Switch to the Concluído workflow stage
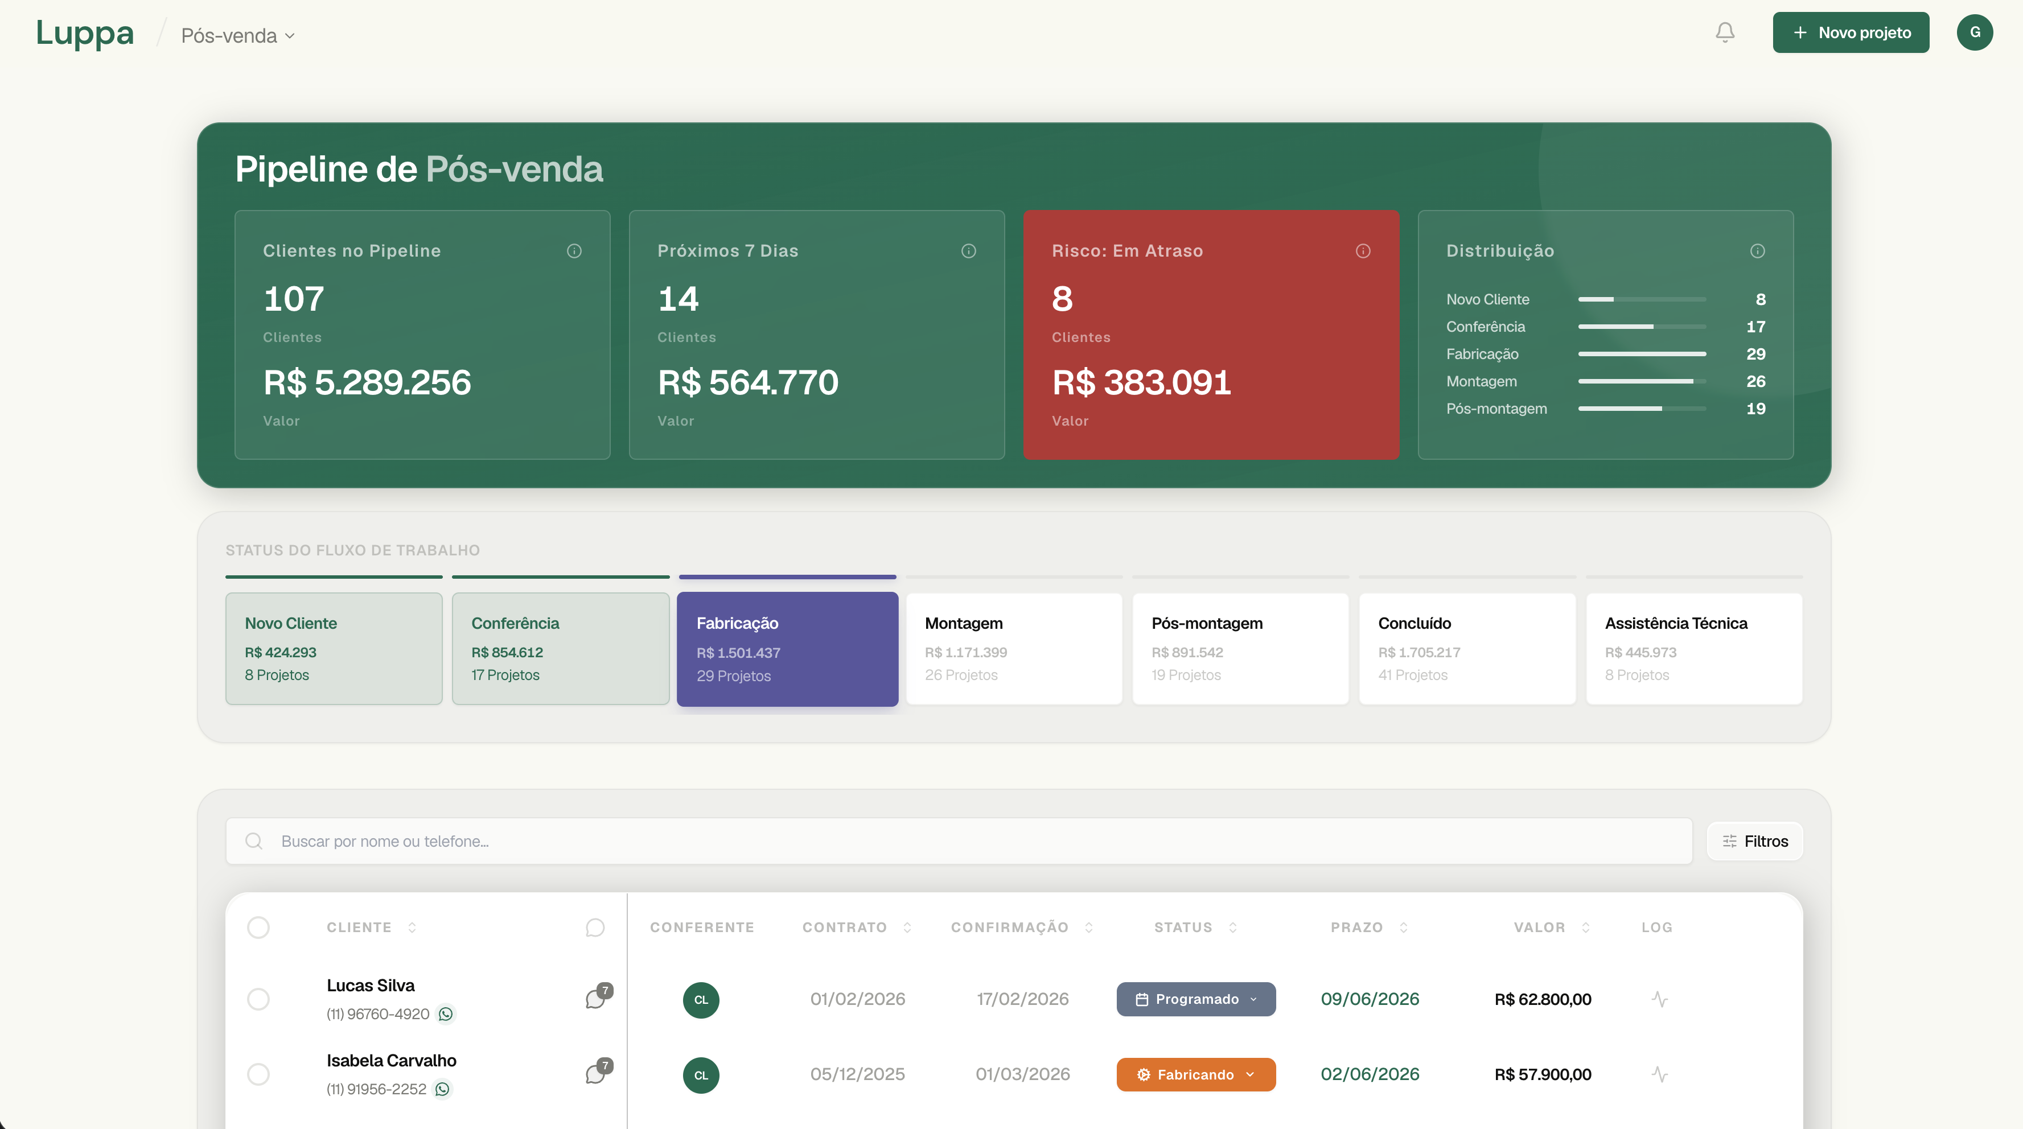The width and height of the screenshot is (2023, 1129). click(1467, 649)
